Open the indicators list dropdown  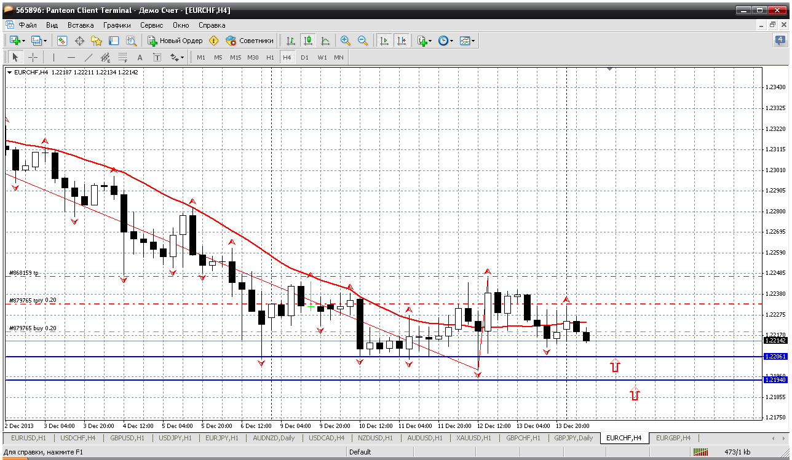tap(424, 41)
